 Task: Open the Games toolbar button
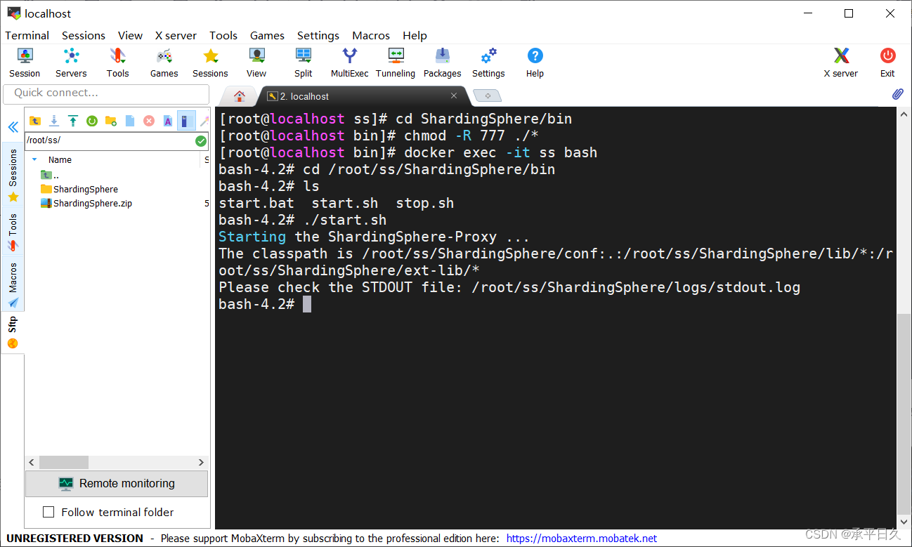[164, 62]
